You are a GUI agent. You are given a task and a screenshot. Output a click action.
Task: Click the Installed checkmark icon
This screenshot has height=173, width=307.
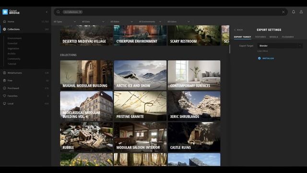tap(259, 58)
